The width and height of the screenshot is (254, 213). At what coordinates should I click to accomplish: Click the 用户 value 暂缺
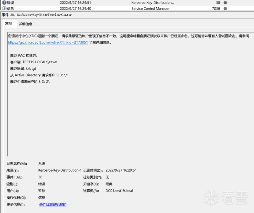point(42,191)
